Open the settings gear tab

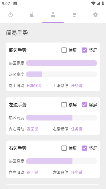tap(95, 15)
